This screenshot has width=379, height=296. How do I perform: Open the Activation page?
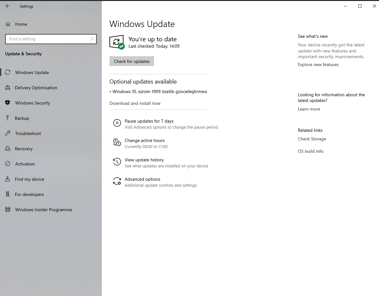[25, 164]
